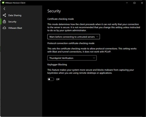Expand chevron of Warn before connecting dropdown
This screenshot has width=146, height=117.
[97, 37]
